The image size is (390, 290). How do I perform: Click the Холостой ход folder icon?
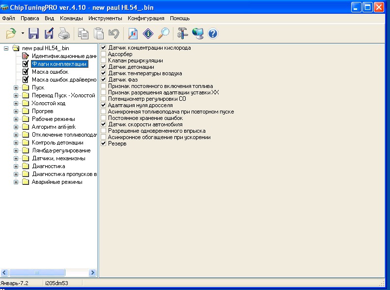pos(26,103)
